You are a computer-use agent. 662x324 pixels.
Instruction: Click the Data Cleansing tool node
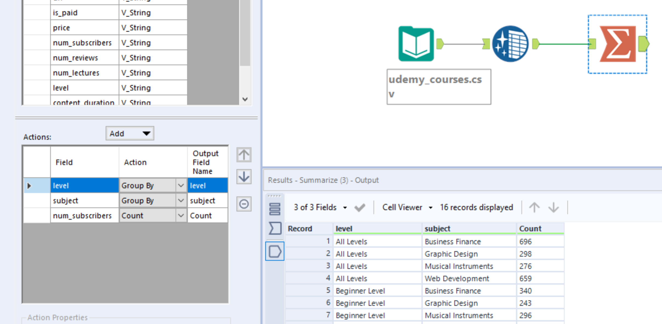[x=510, y=44]
